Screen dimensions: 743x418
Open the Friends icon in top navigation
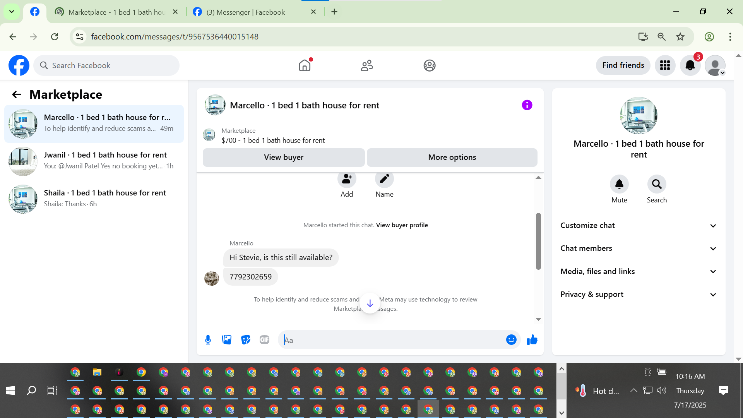tap(367, 65)
